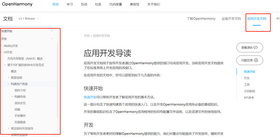Open the 关于我们 top menu
Image resolution: width=280 pixels, height=137 pixels.
coord(154,4)
